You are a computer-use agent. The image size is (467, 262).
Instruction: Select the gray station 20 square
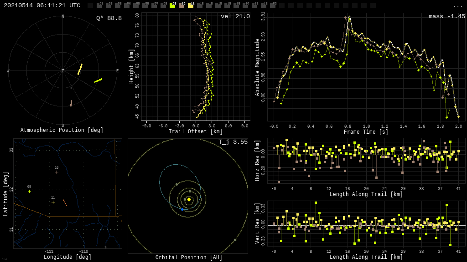click(273, 5)
